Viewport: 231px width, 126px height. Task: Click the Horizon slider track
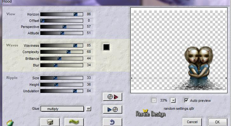62,14
